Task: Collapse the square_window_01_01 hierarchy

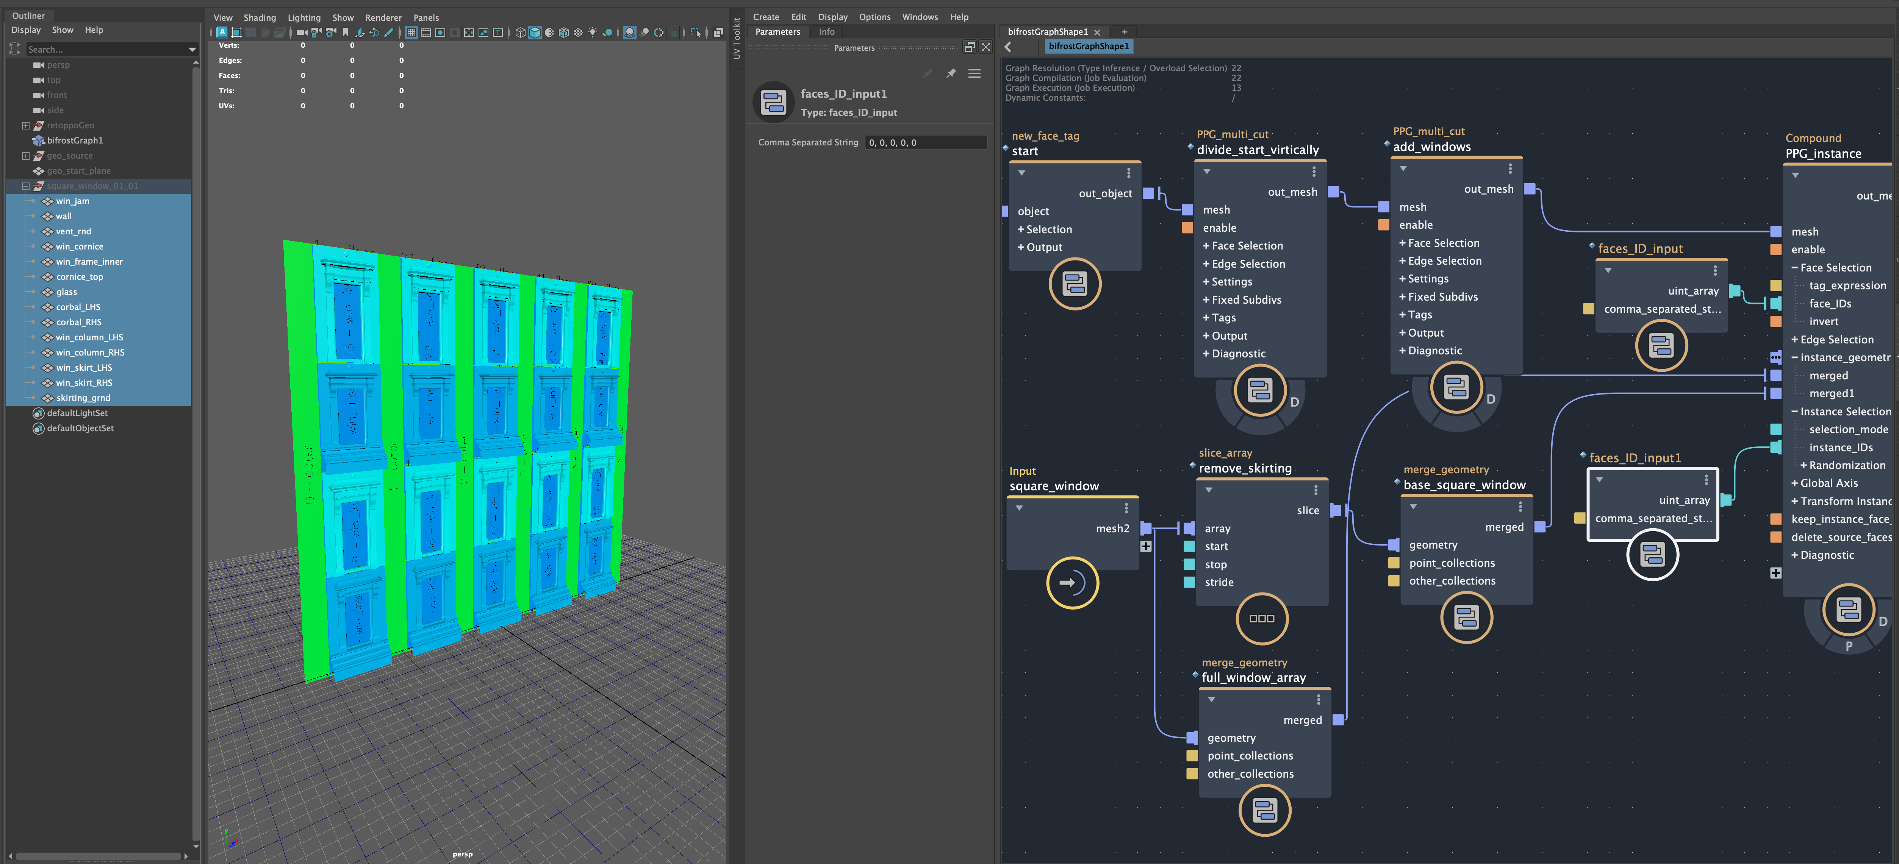Action: [x=26, y=186]
